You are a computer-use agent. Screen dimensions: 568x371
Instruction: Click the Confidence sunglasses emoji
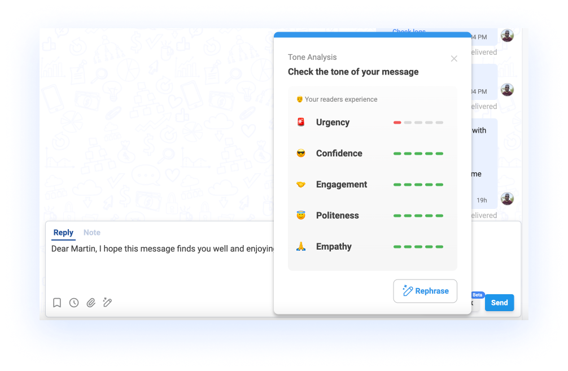[x=301, y=153]
